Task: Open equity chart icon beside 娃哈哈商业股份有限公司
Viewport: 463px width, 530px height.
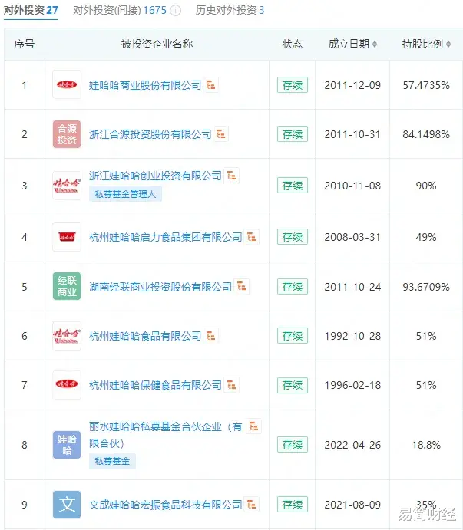Action: click(211, 85)
